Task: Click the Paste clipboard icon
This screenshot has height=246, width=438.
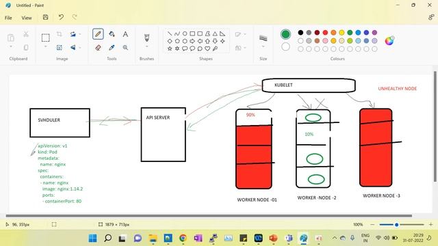Action: coord(11,38)
